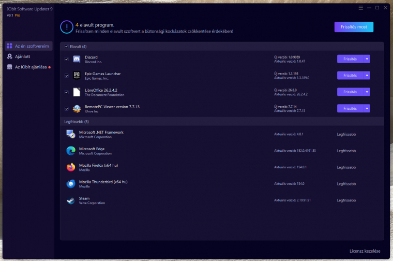Open the Licensz kezelése link
Screen dimensions: 393x261
(365, 251)
